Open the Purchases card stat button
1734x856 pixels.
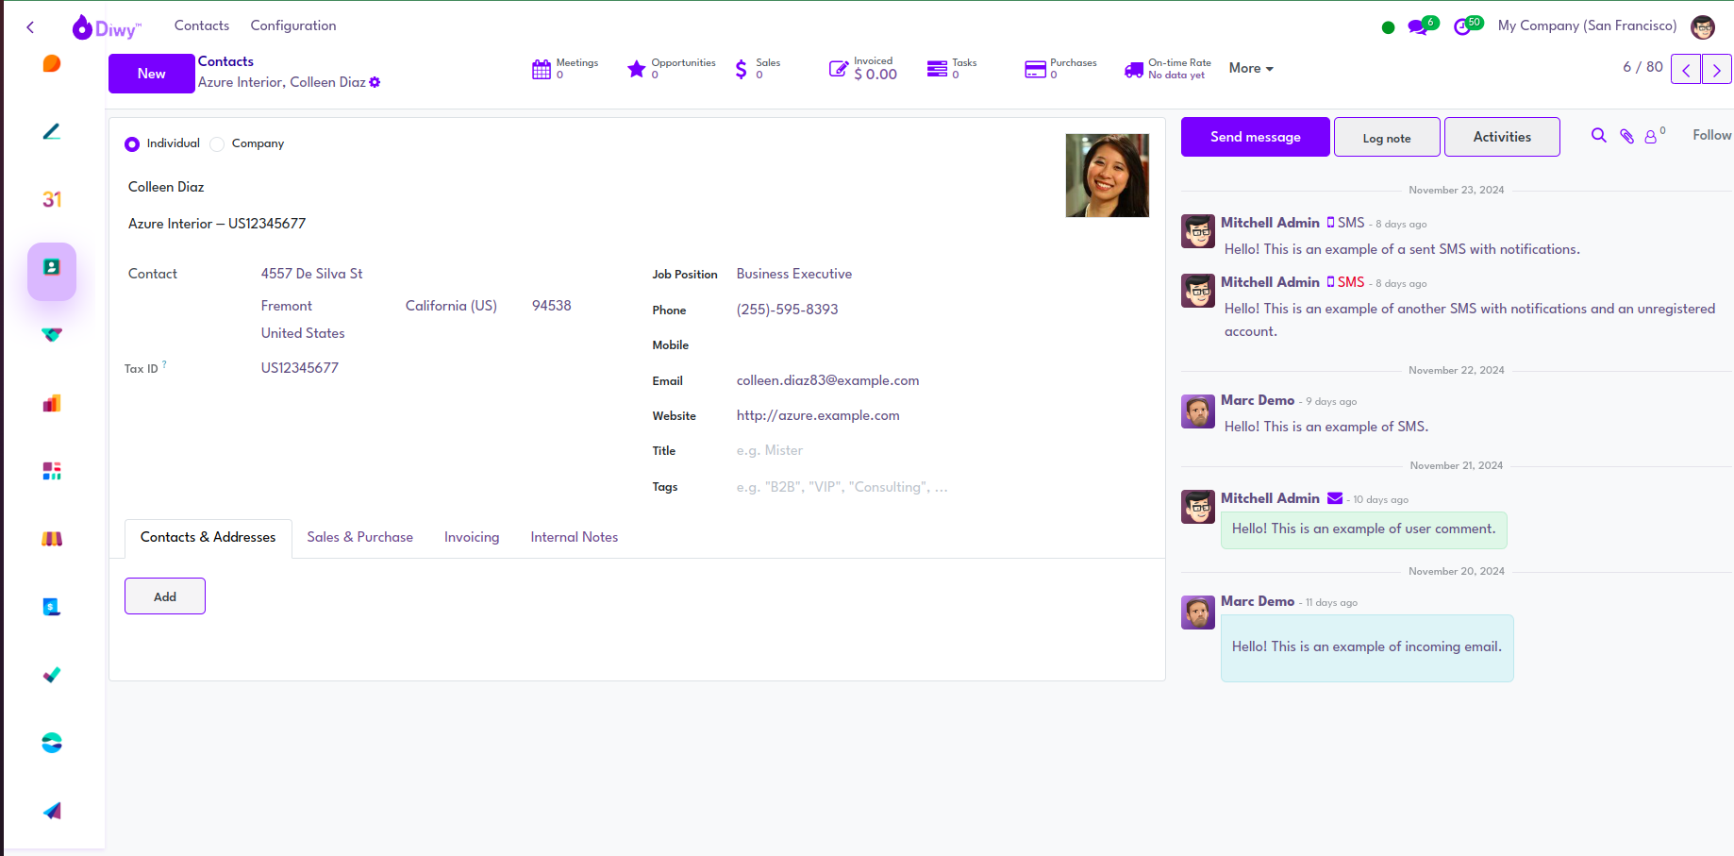(x=1060, y=69)
